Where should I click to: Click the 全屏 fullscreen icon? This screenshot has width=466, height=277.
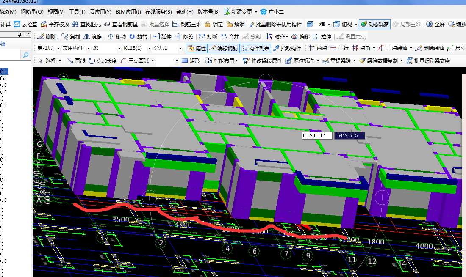[429, 24]
